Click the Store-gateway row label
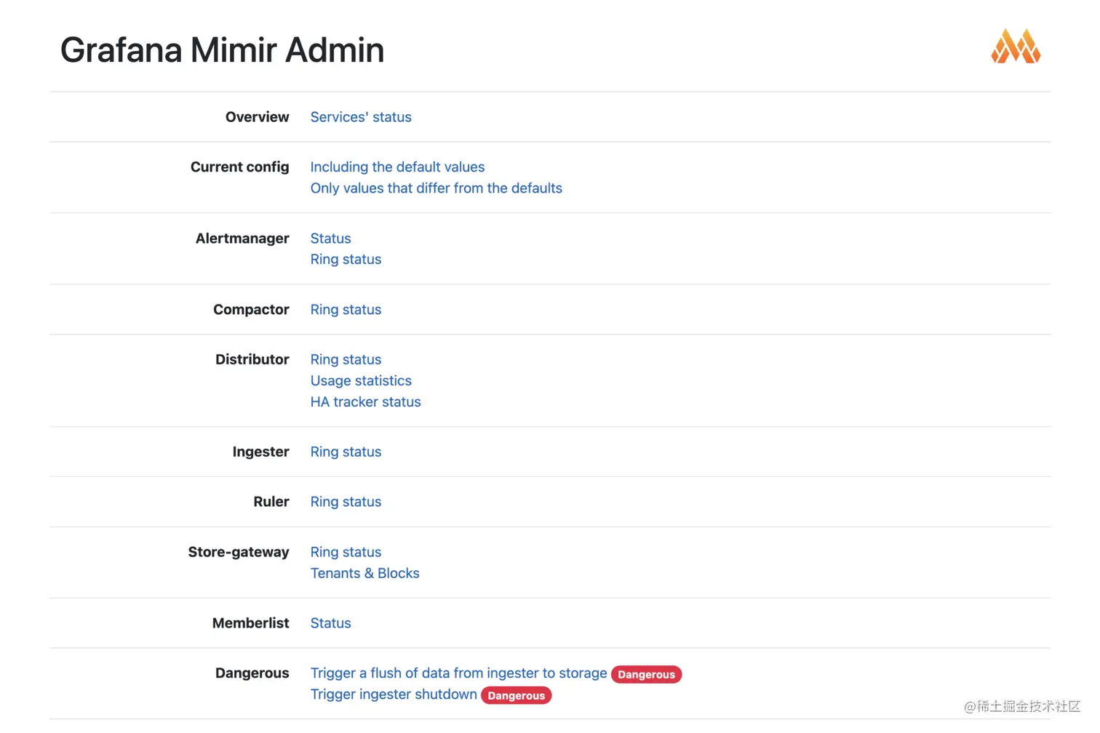 click(x=239, y=553)
